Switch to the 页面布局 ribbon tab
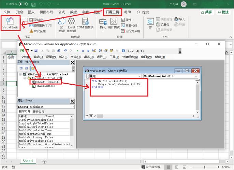234x170 pixels. (46, 12)
